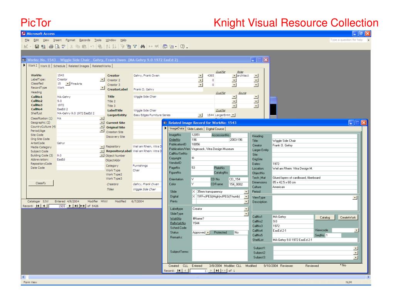Click the CreateWork button

pyautogui.click(x=348, y=217)
